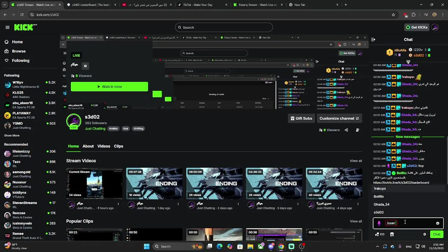The width and height of the screenshot is (448, 252).
Task: Open W1llyv channel in Following list
Action: (30, 84)
